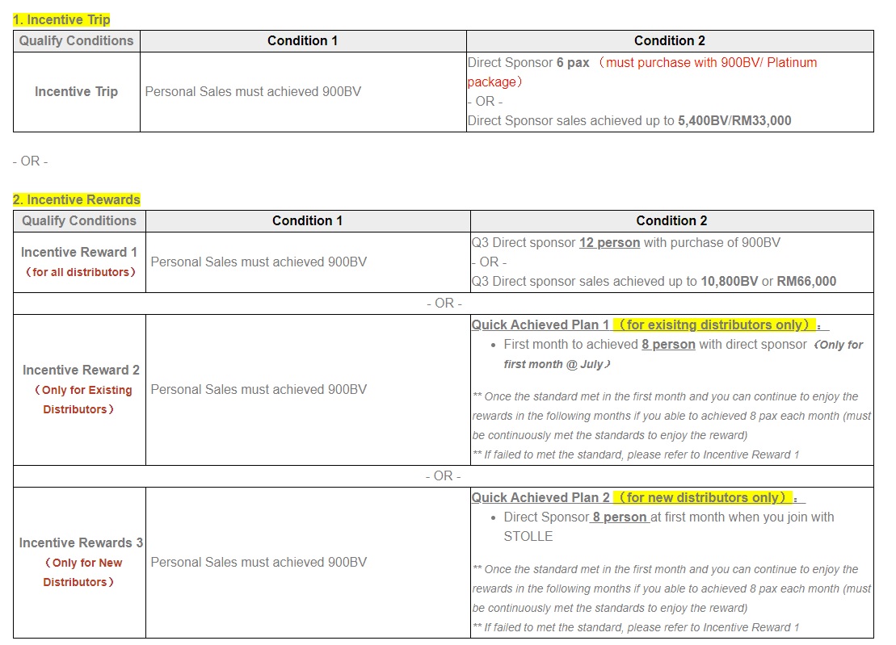The height and width of the screenshot is (645, 896).
Task: Click '- OR -' row between Reward 1 and Reward 2
Action: 444,303
